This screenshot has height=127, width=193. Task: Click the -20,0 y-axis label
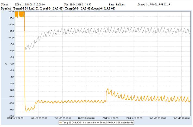point(11,116)
